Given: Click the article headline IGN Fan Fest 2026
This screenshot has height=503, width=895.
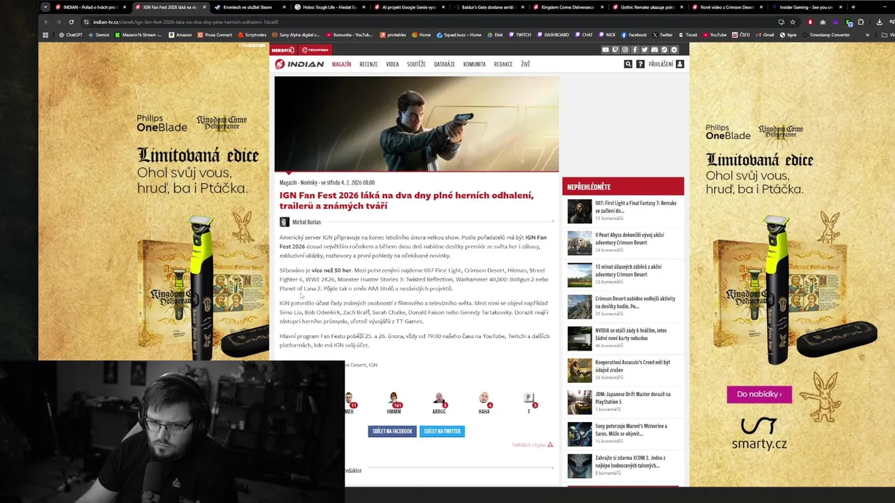Looking at the screenshot, I should coord(406,201).
